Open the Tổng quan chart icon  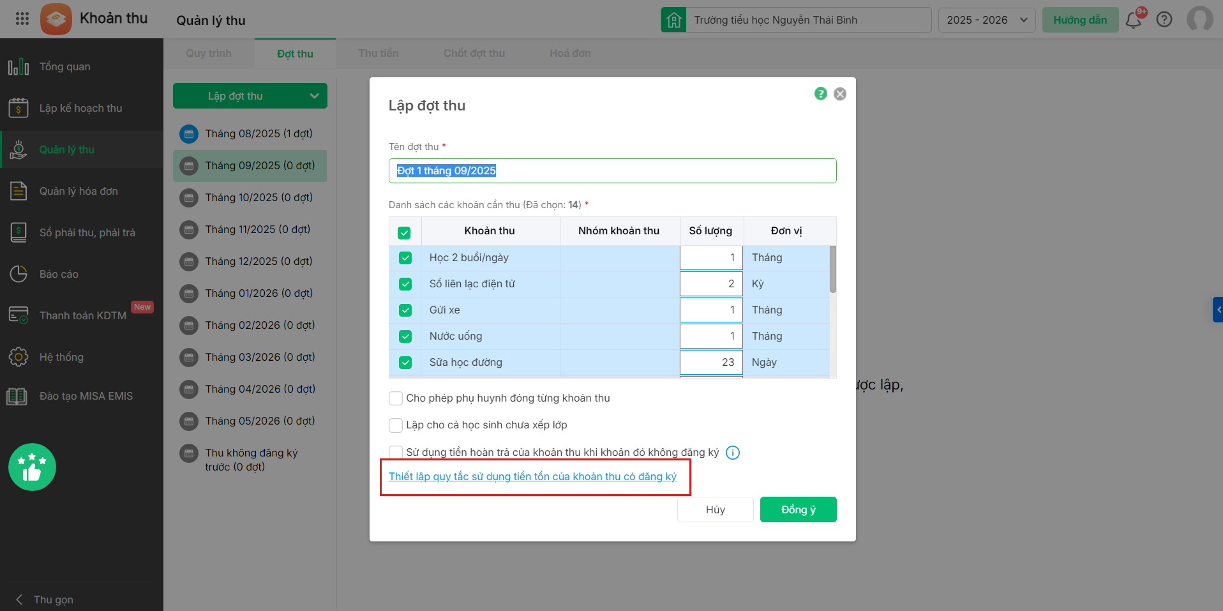coord(19,66)
